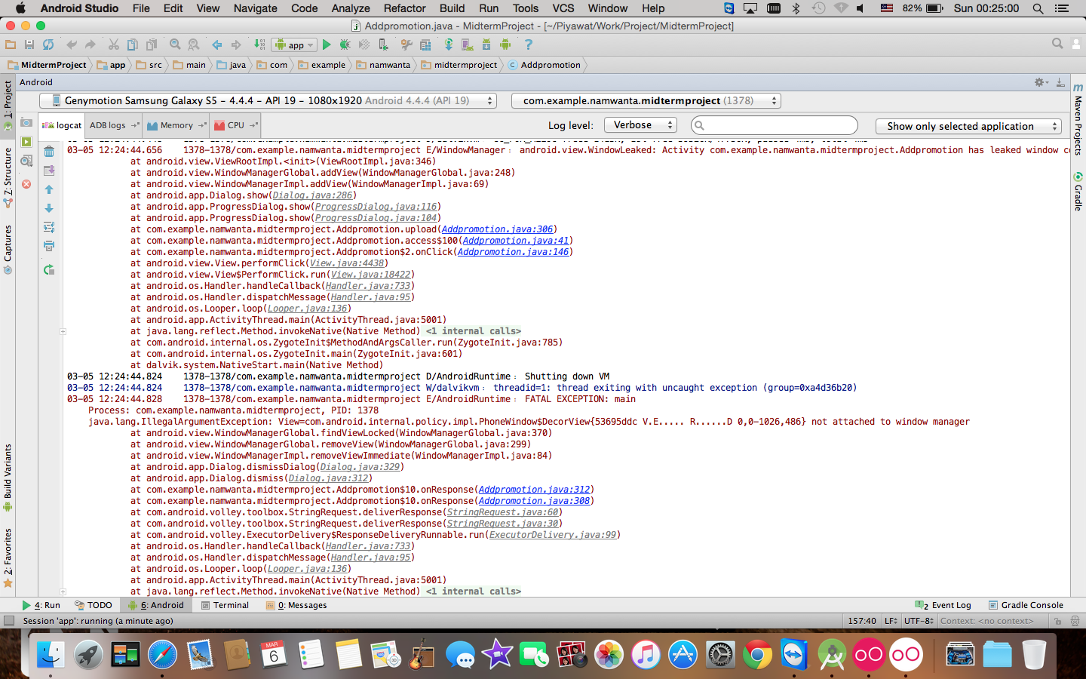Toggle soft wraps in logcat output
This screenshot has height=679, width=1086.
[49, 227]
